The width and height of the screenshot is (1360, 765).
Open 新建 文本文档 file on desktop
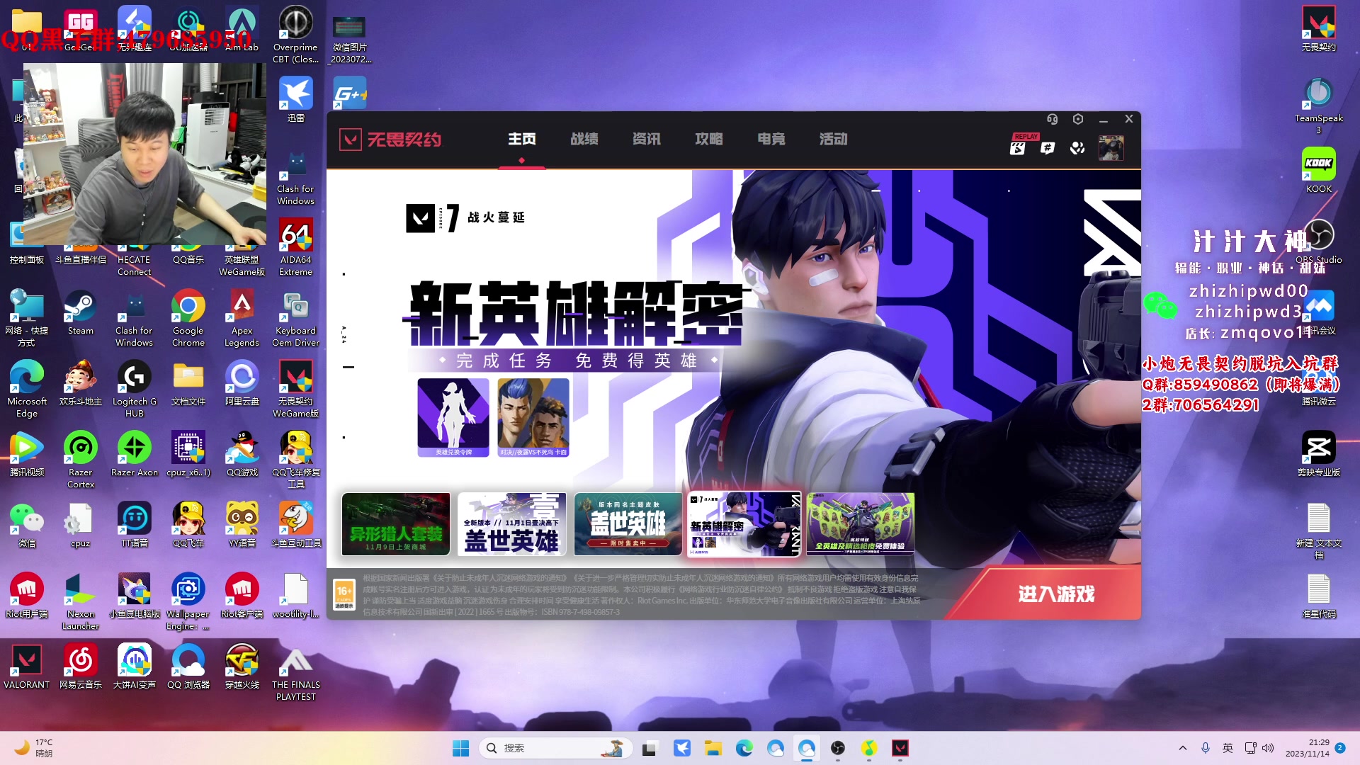1319,530
